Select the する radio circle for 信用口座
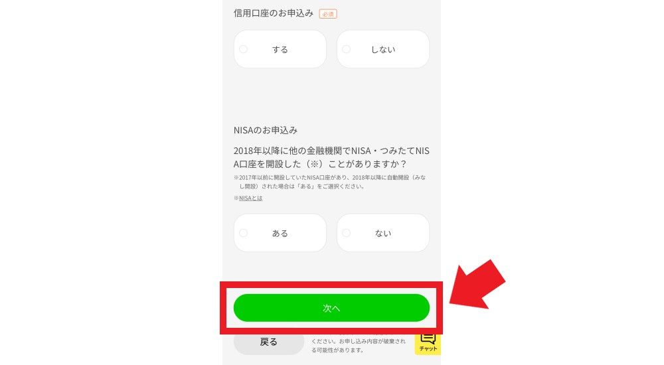The width and height of the screenshot is (664, 365). pos(244,49)
